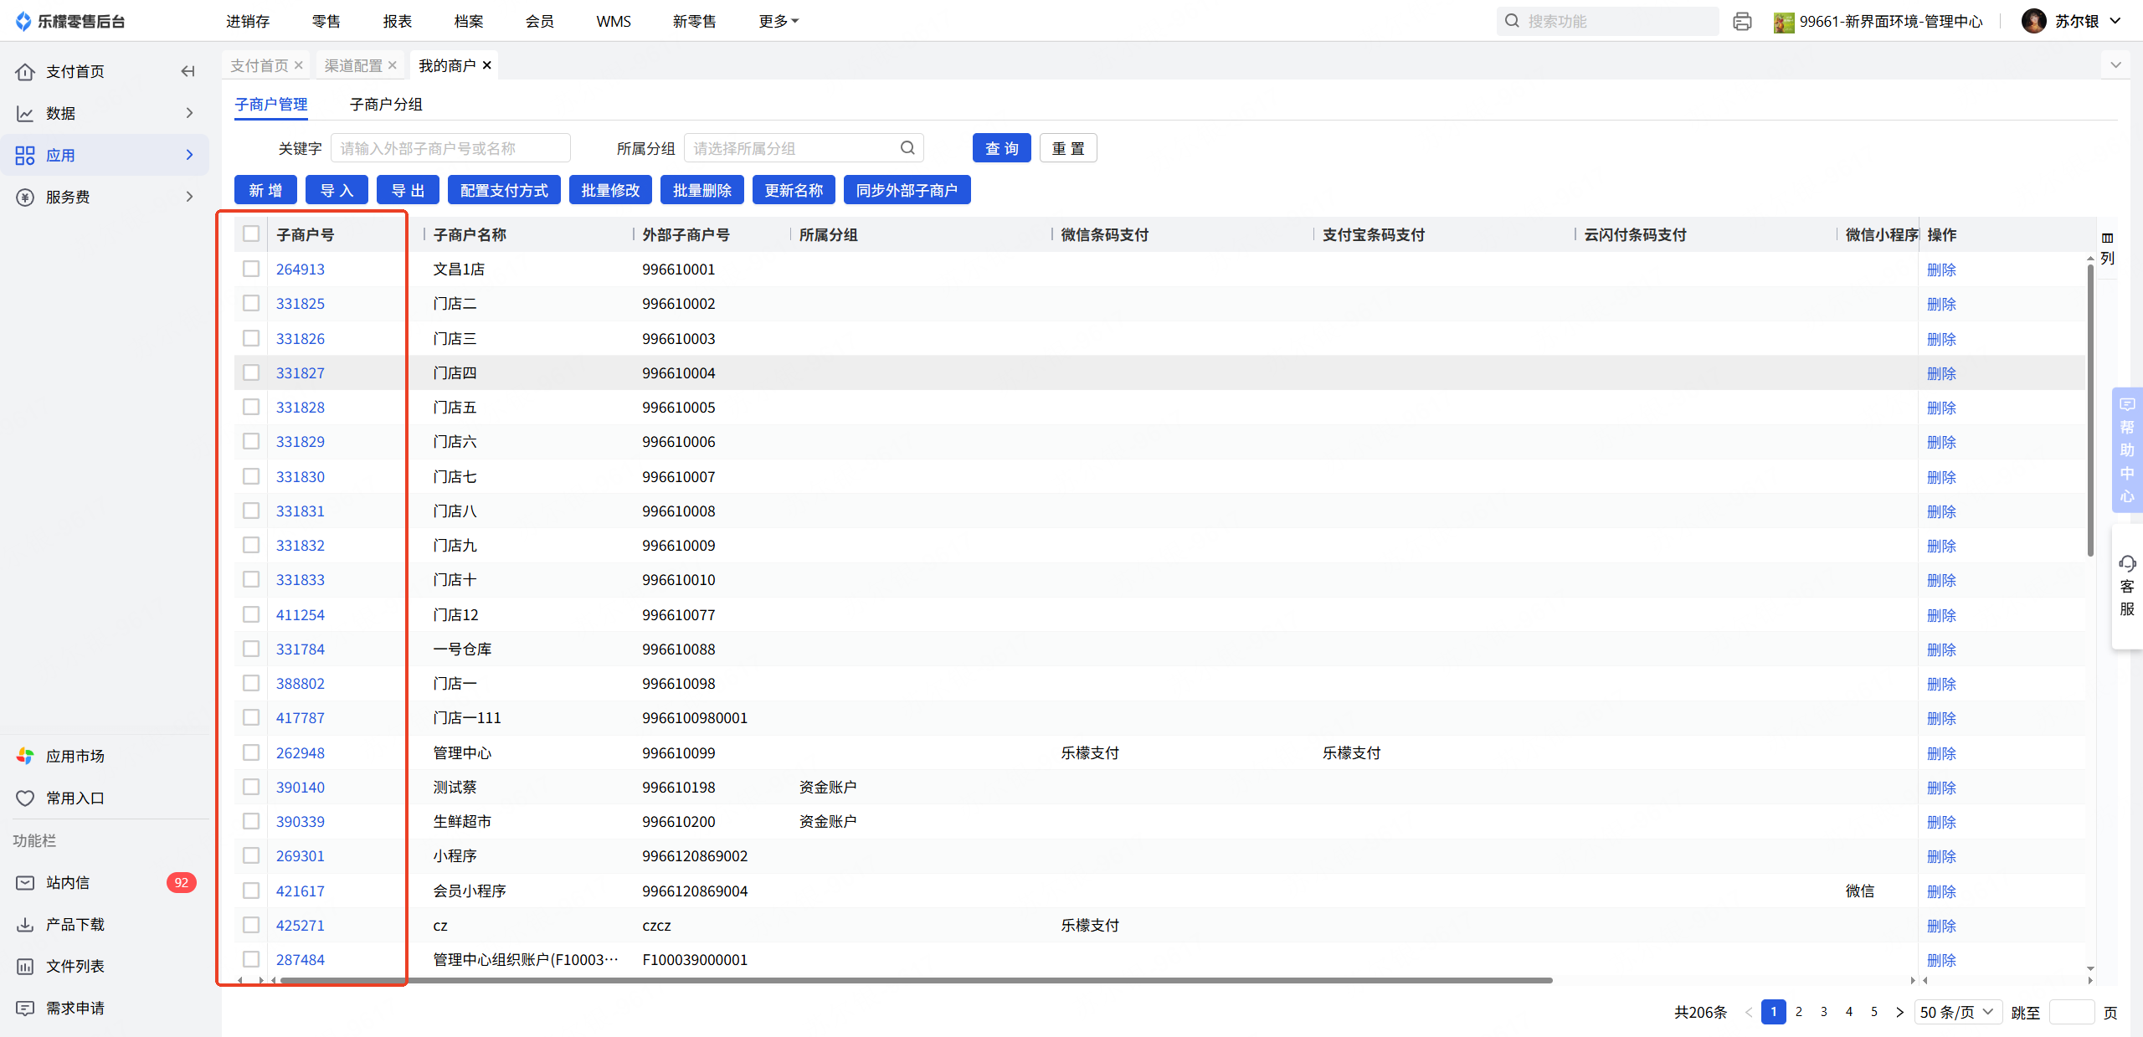Open 站内信 mail inbox
Image resolution: width=2143 pixels, height=1037 pixels.
tap(67, 882)
